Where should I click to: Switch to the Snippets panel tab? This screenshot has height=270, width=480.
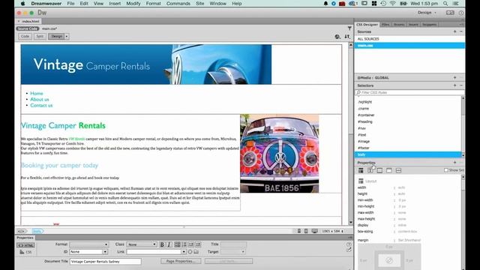click(429, 25)
